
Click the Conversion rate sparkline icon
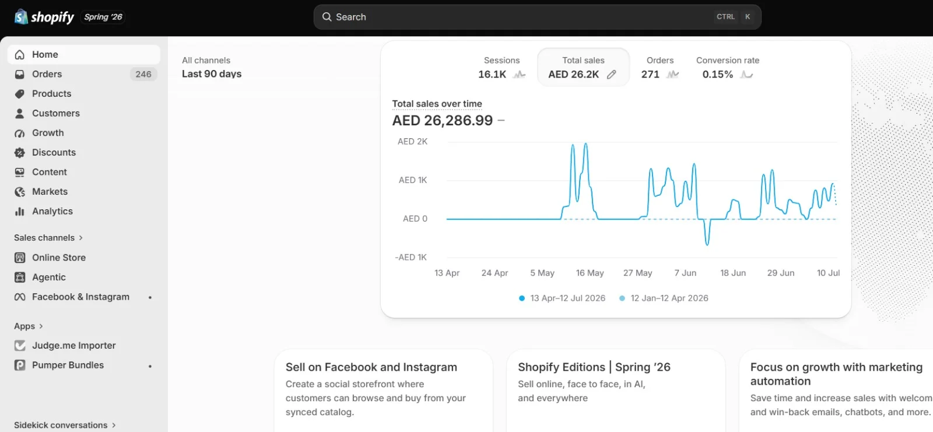pos(746,75)
